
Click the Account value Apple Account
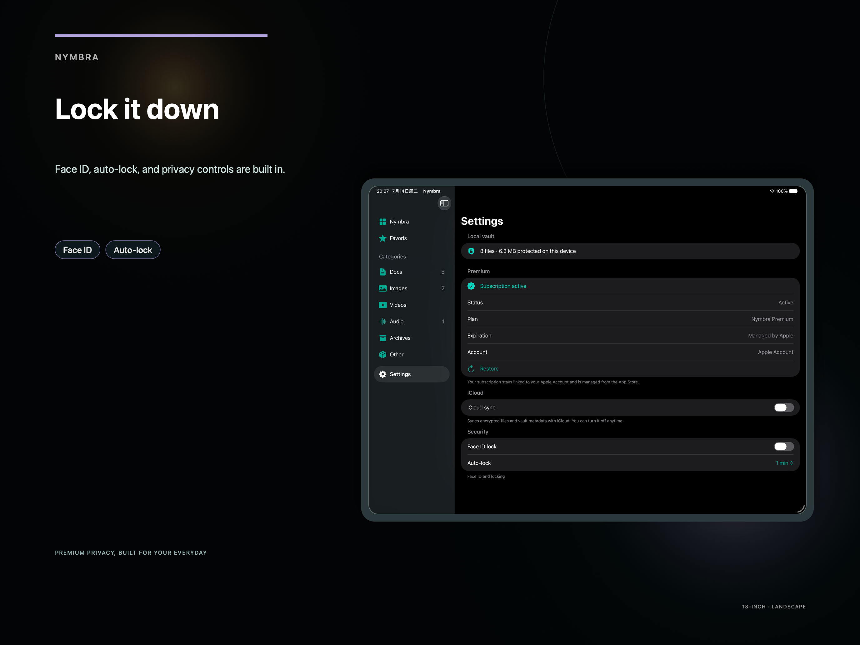775,352
